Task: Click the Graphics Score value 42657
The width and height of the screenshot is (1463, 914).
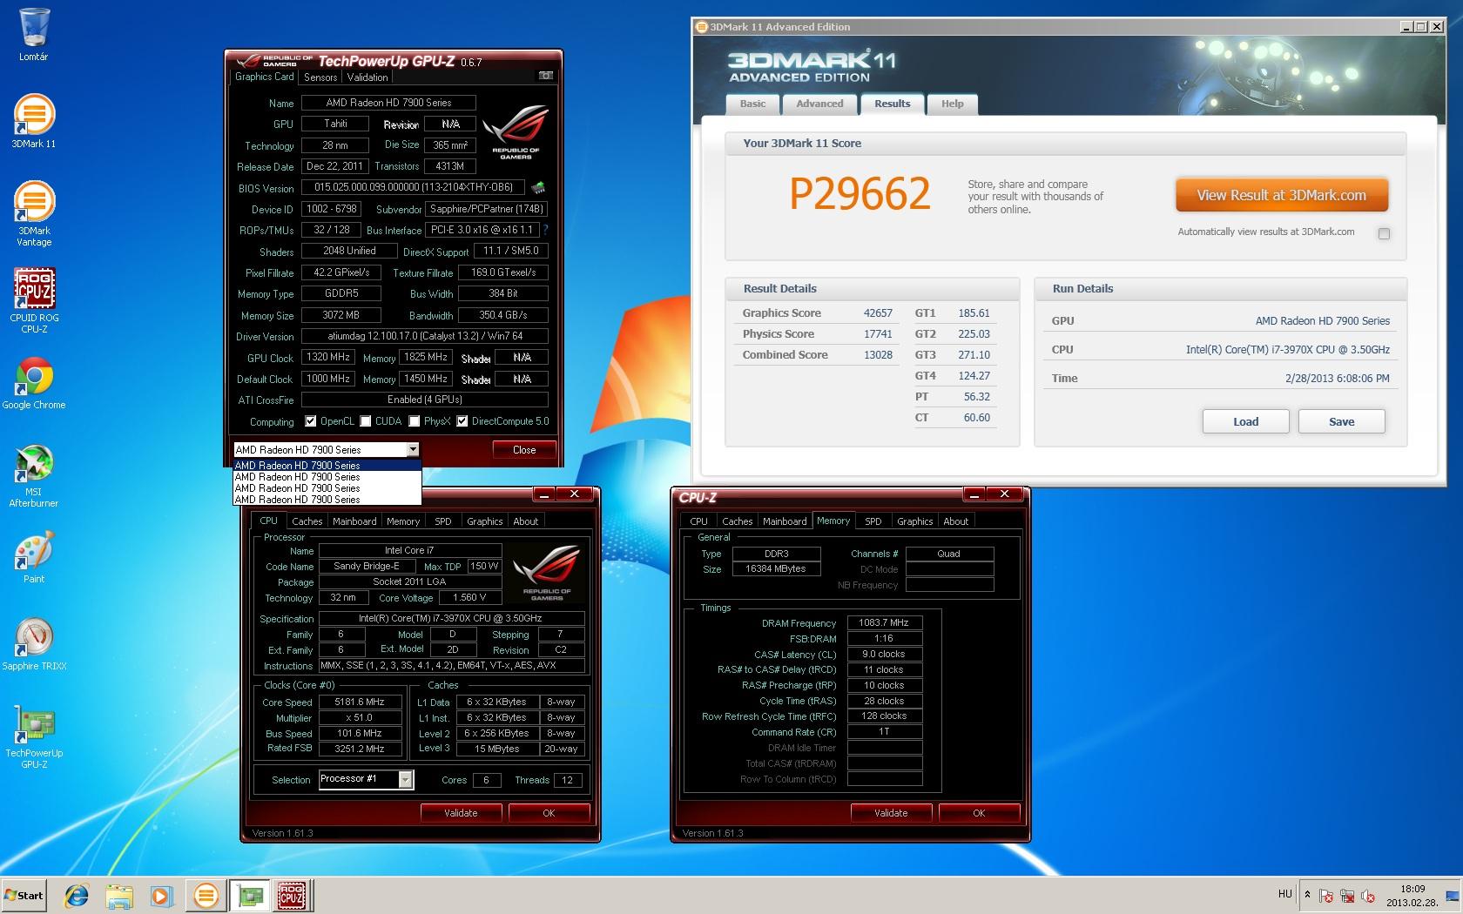Action: point(878,313)
